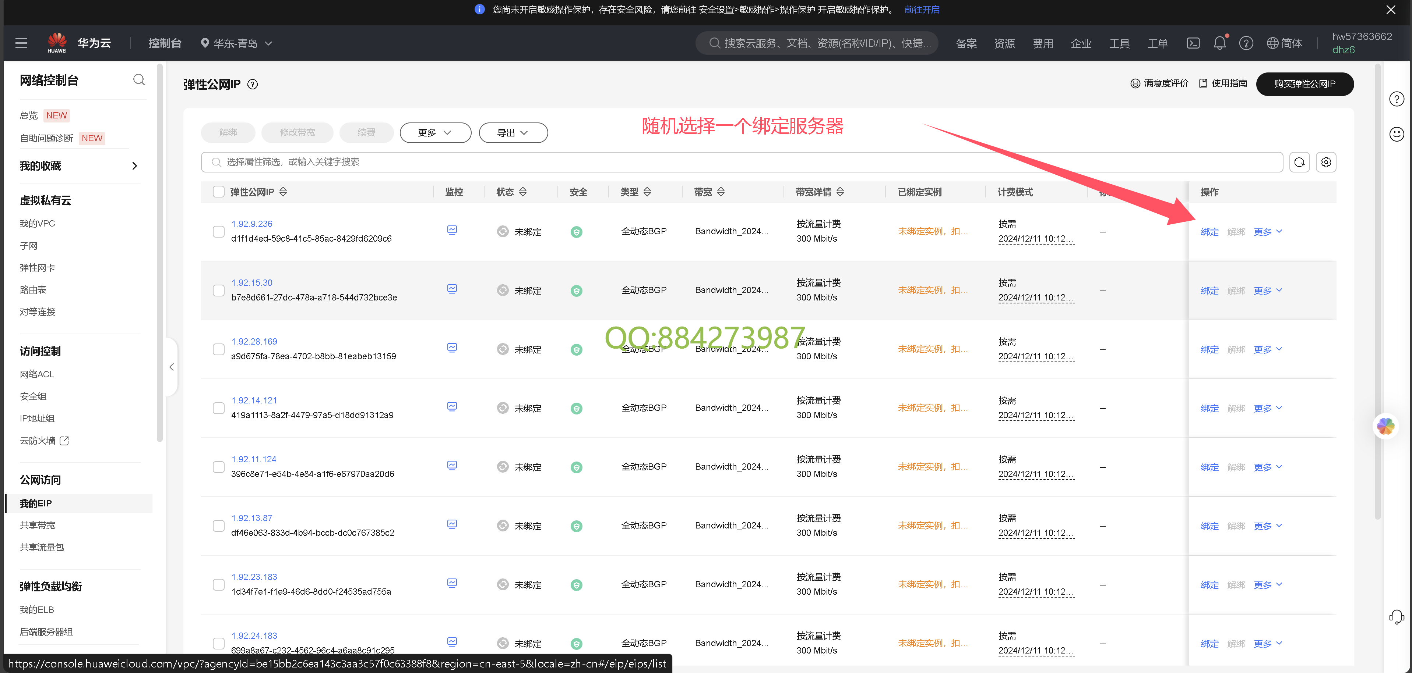
Task: Open the 更多 toolbar dropdown
Action: (x=435, y=132)
